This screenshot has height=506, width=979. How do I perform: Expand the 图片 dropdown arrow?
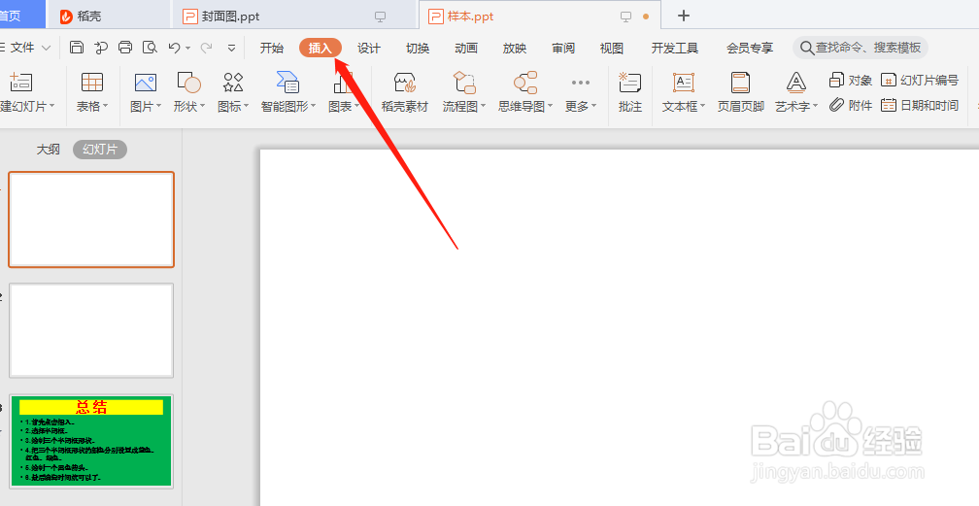click(x=158, y=106)
